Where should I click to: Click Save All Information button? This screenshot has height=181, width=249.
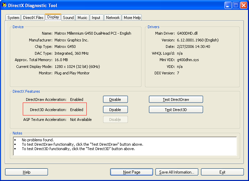[x=177, y=172]
